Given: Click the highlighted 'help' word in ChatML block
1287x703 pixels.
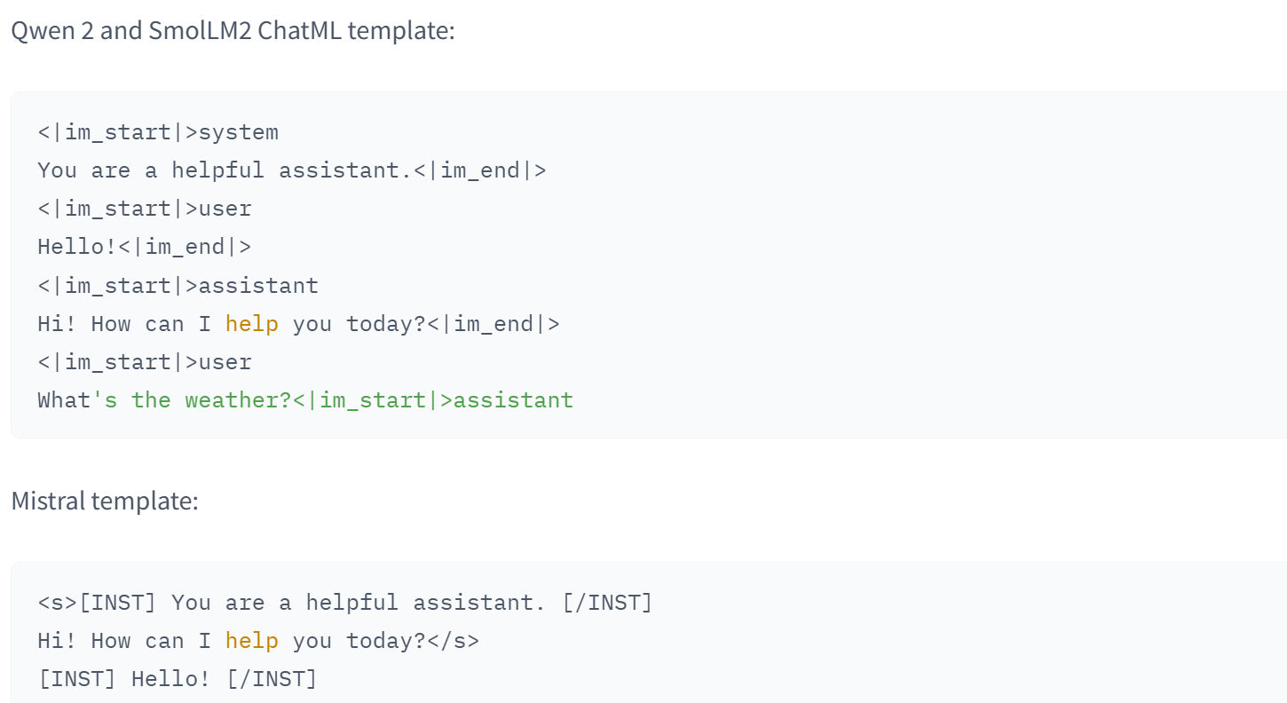Looking at the screenshot, I should (x=252, y=324).
